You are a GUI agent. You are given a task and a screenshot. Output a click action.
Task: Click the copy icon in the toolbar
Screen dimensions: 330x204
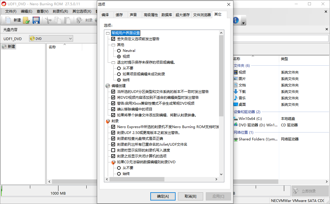pyautogui.click(x=58, y=20)
